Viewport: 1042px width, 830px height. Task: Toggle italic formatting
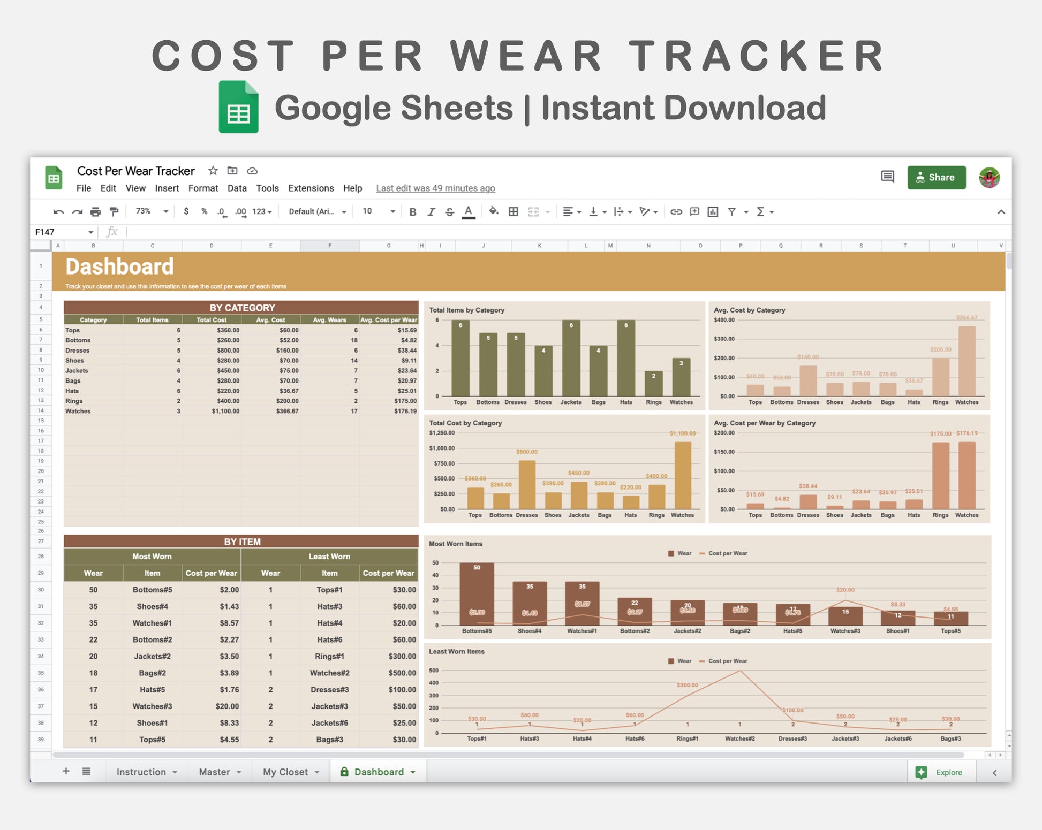[x=431, y=212]
